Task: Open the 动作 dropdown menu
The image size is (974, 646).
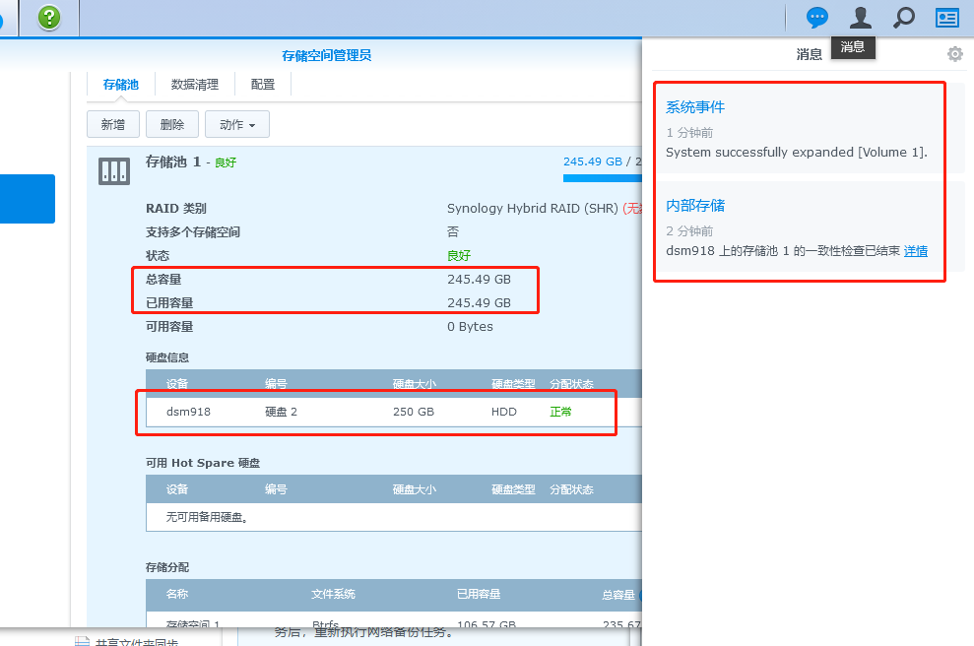Action: pyautogui.click(x=237, y=124)
